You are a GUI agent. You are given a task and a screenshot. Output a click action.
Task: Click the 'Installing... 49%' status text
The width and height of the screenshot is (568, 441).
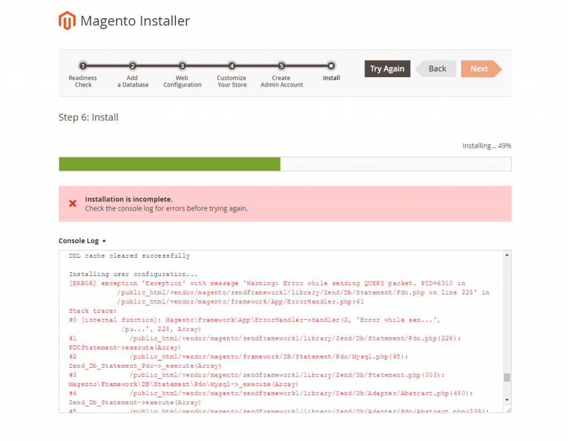(487, 146)
